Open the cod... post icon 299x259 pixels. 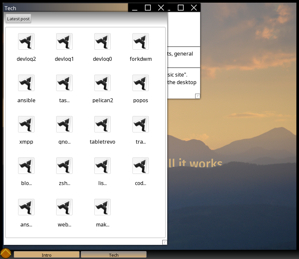click(141, 166)
